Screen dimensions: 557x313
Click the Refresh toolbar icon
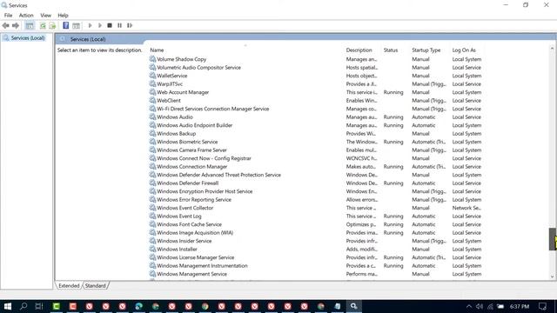(43, 25)
